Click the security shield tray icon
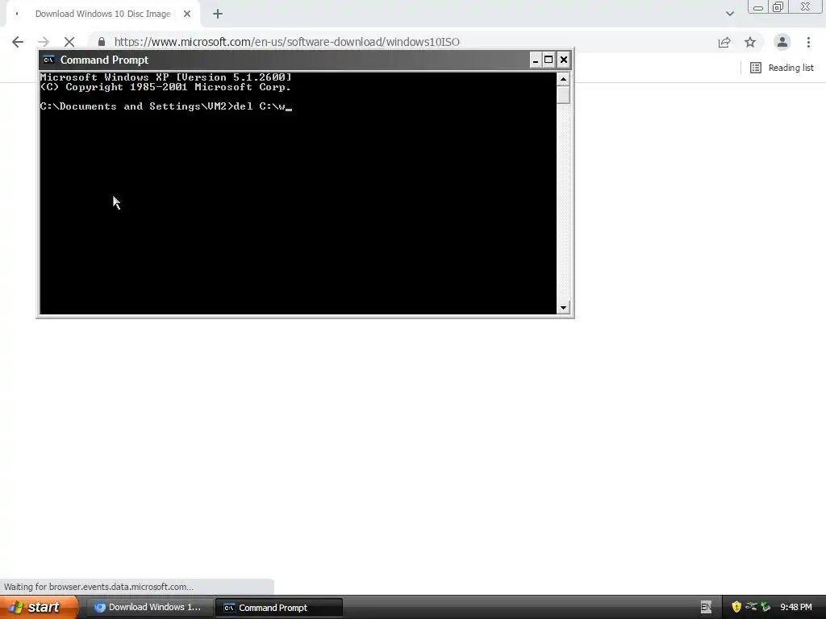Image resolution: width=826 pixels, height=619 pixels. pyautogui.click(x=736, y=607)
